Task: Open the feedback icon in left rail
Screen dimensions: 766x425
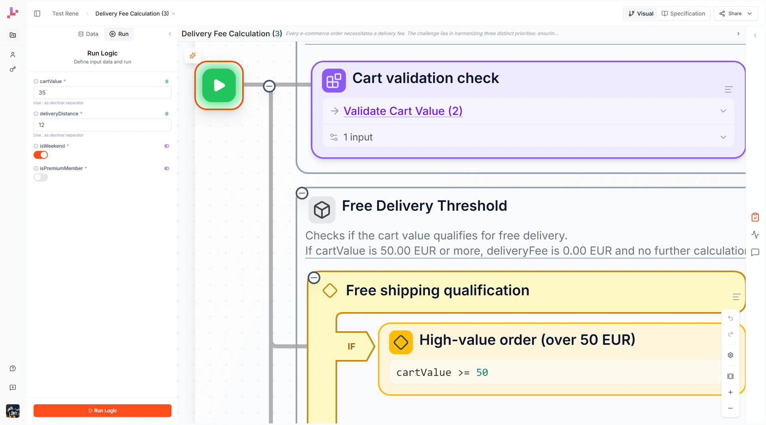Action: pyautogui.click(x=13, y=387)
